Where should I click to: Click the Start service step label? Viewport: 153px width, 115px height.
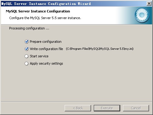pyautogui.click(x=39, y=56)
